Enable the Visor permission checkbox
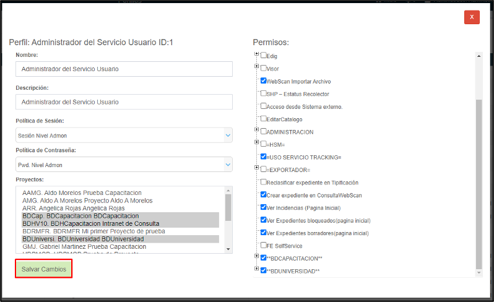 pyautogui.click(x=264, y=68)
